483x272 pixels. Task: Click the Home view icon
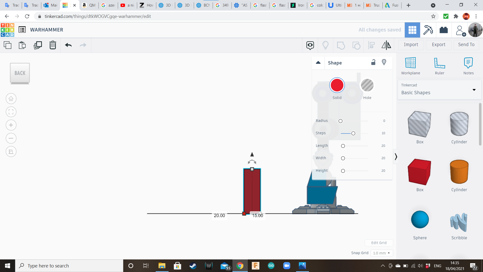(x=11, y=99)
